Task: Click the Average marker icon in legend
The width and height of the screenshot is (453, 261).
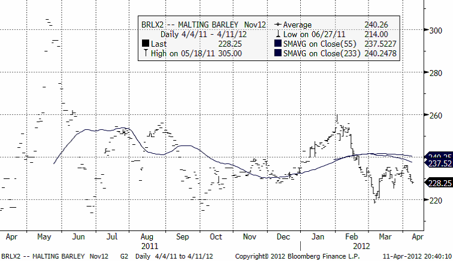Action: (277, 25)
